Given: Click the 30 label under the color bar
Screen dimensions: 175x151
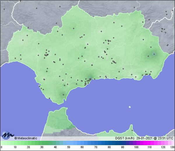Looking at the screenshot, I should tap(42, 147).
